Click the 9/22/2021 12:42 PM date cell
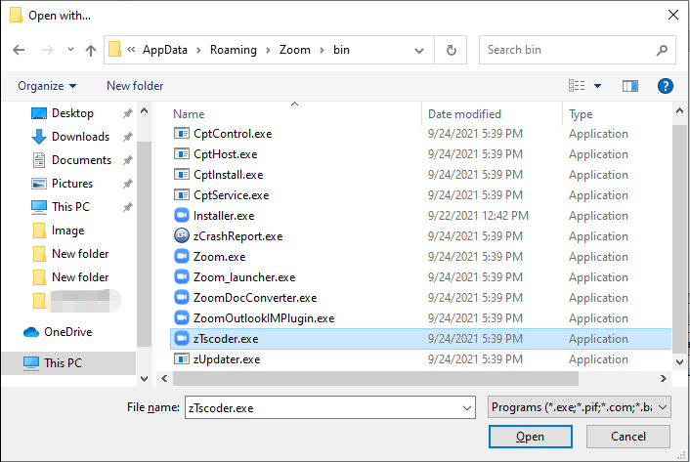 [x=478, y=216]
